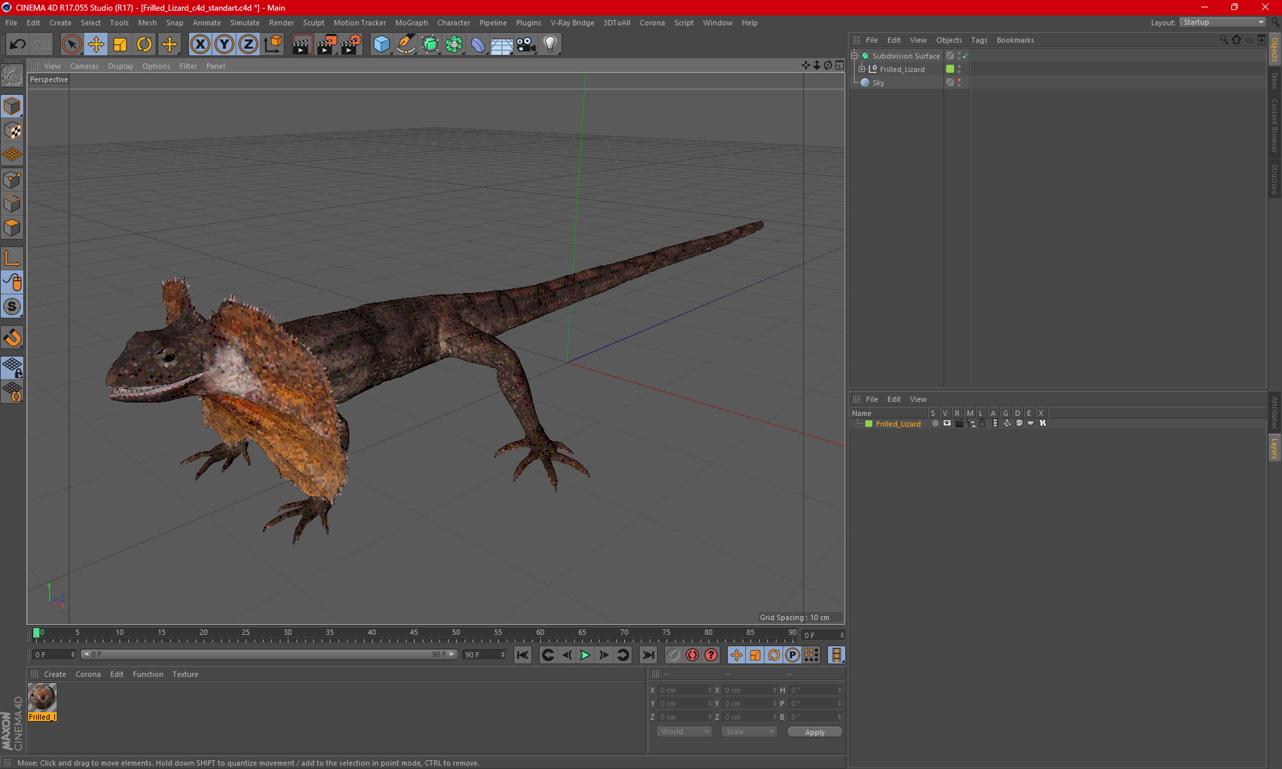1282x769 pixels.
Task: Activate the Move tool
Action: coord(96,45)
